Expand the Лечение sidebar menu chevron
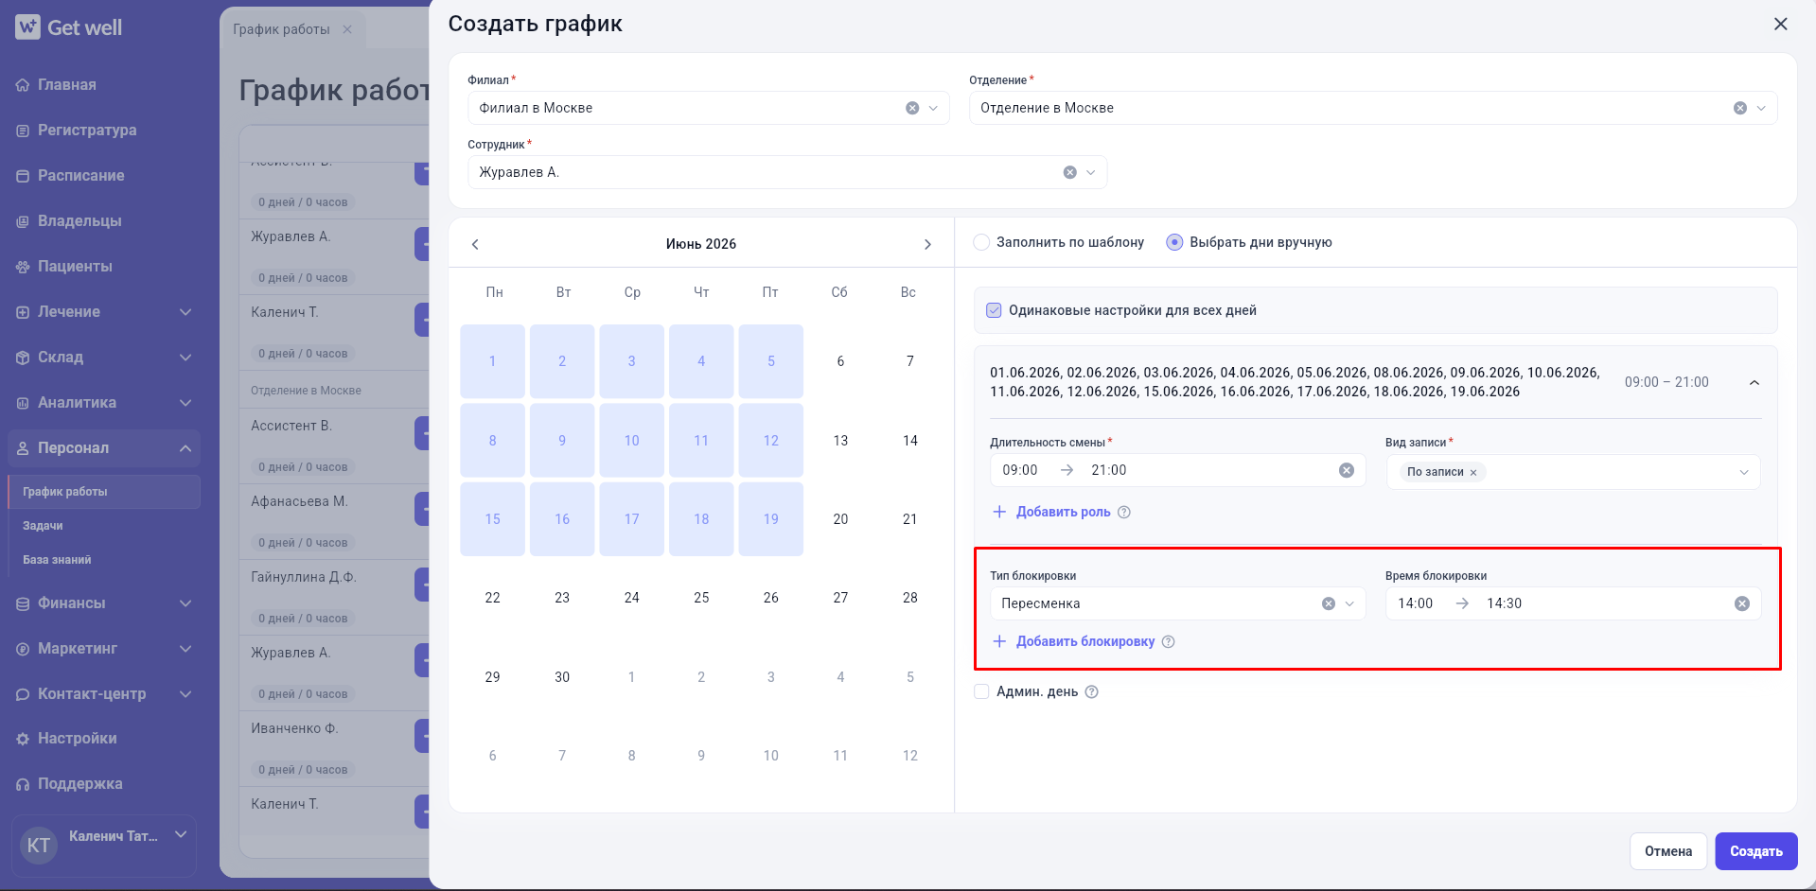 tap(185, 312)
